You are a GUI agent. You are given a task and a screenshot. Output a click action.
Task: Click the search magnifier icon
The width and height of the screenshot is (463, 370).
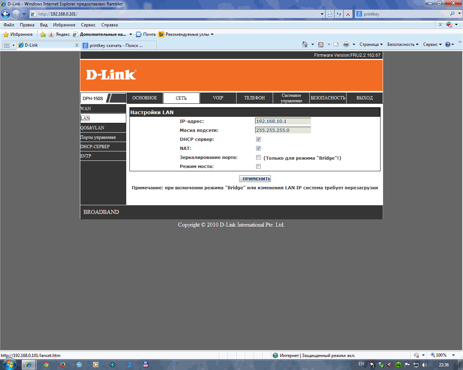pos(452,14)
